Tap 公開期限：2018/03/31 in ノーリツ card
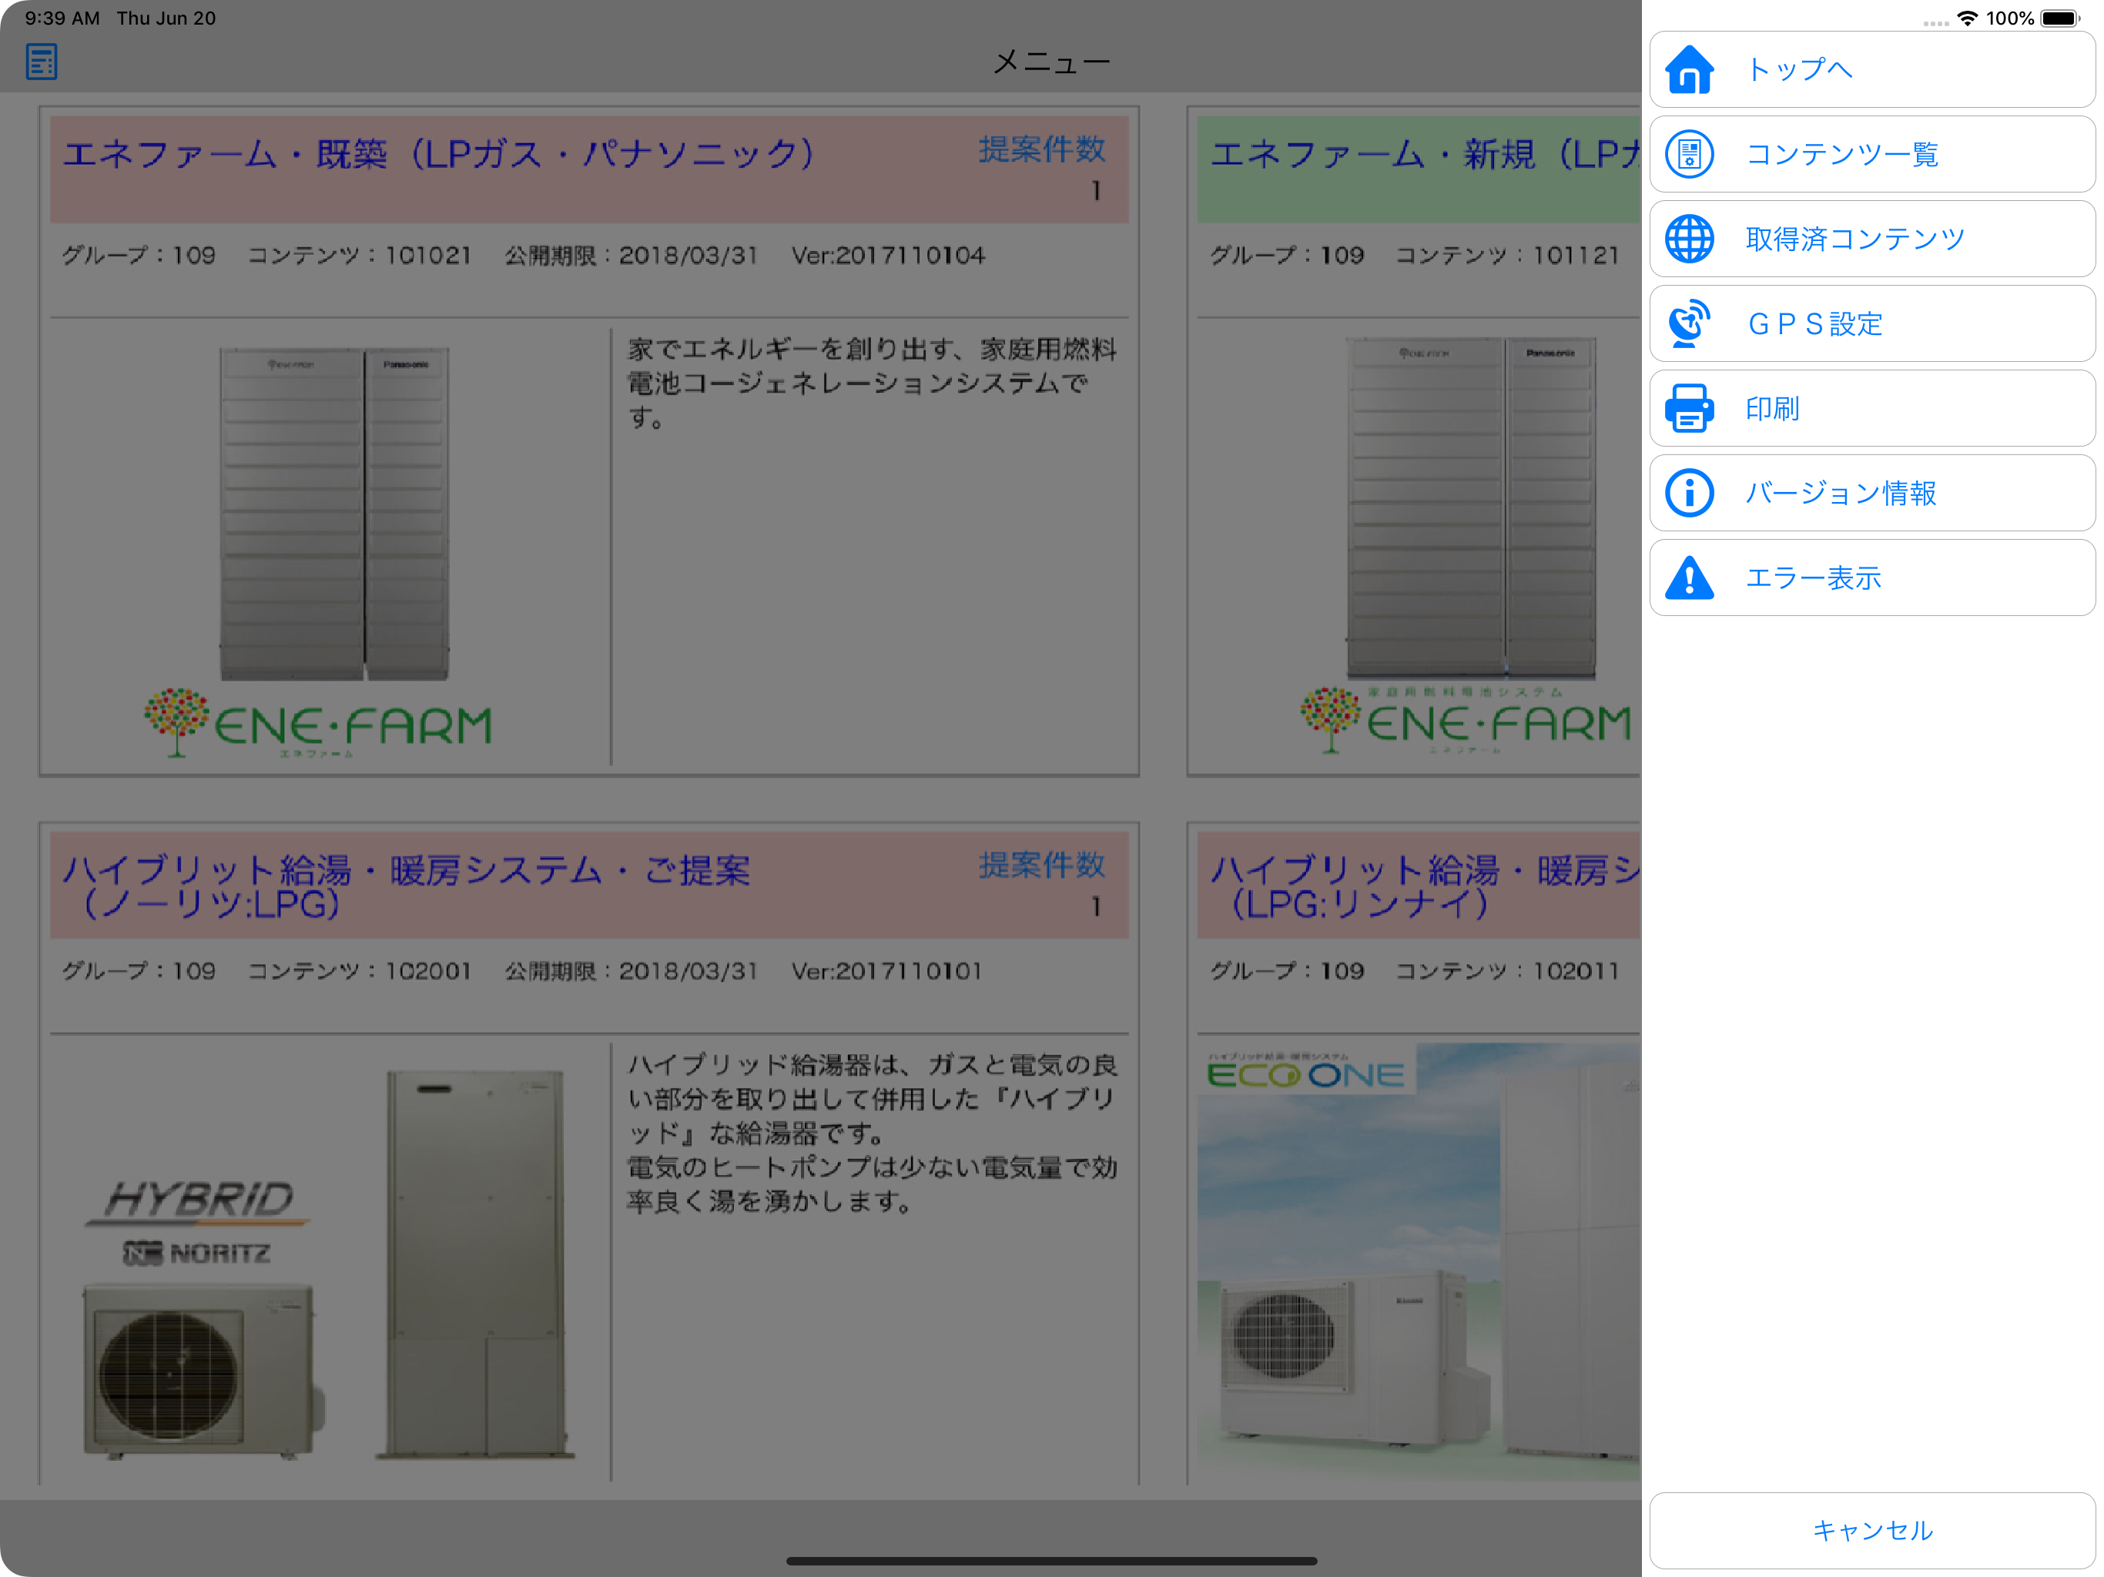This screenshot has width=2104, height=1577. click(x=632, y=971)
